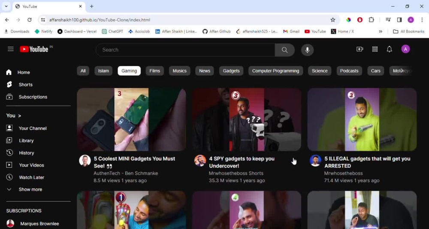
Task: Open '5 Coolest MINI Gadgets' video title
Action: coord(134,162)
